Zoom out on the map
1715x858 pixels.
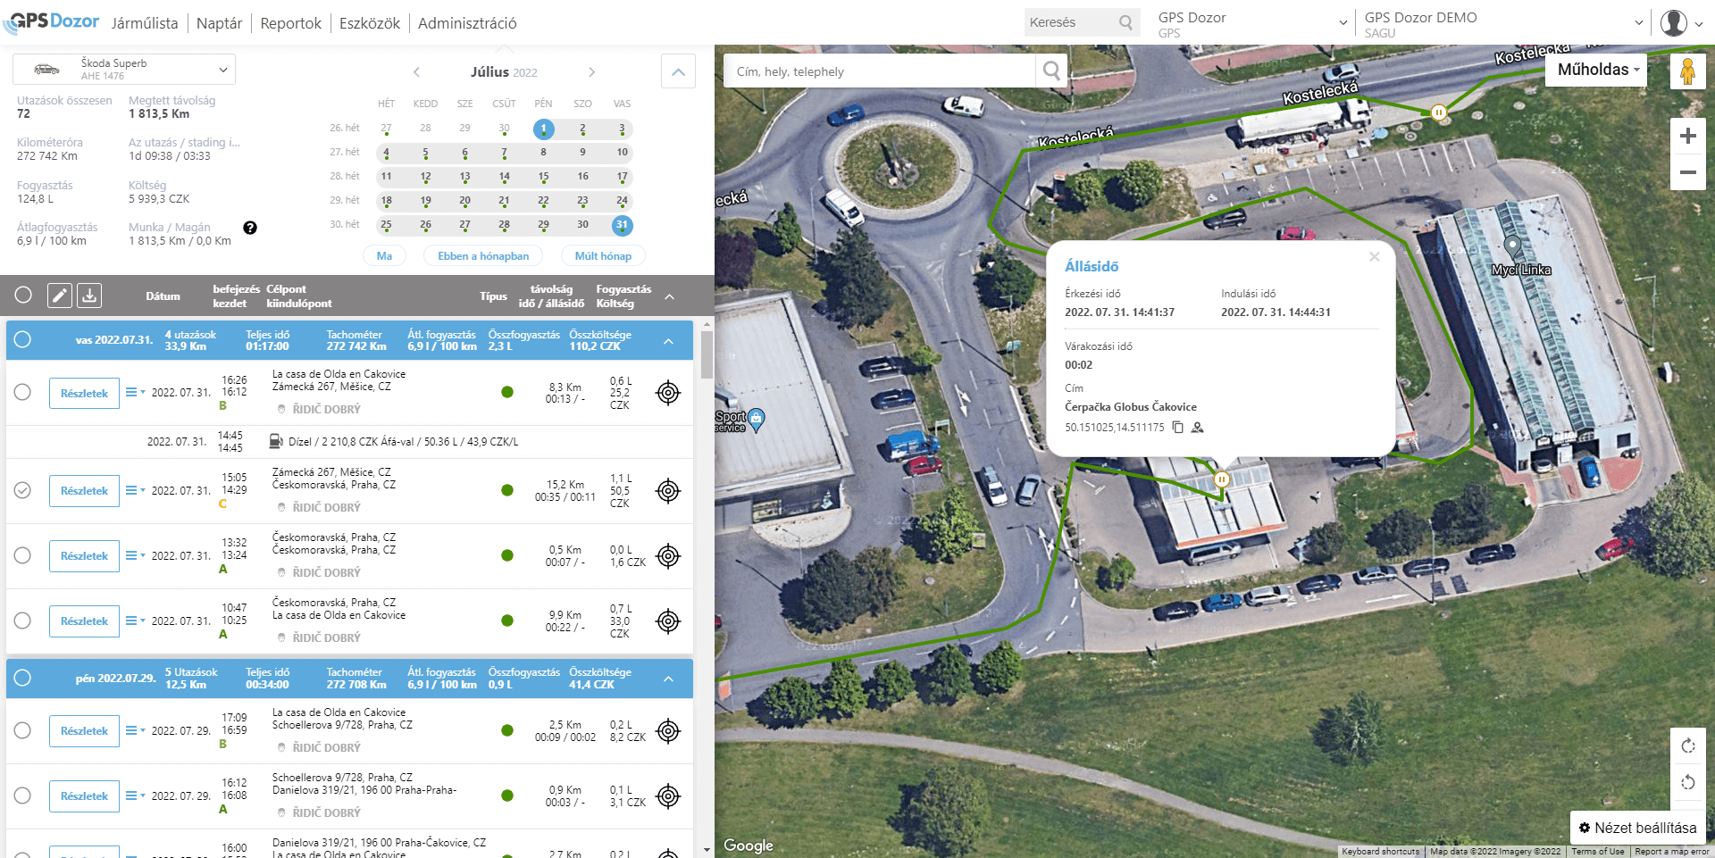click(1687, 172)
